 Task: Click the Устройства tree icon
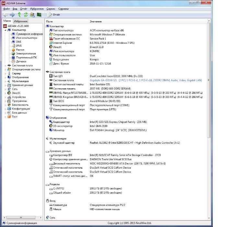point(9,97)
